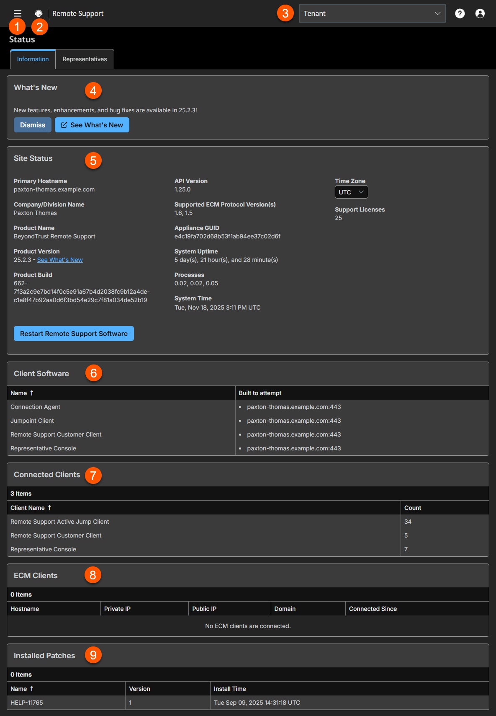This screenshot has height=716, width=496.
Task: Click the HELP-11765 patch name
Action: point(27,703)
